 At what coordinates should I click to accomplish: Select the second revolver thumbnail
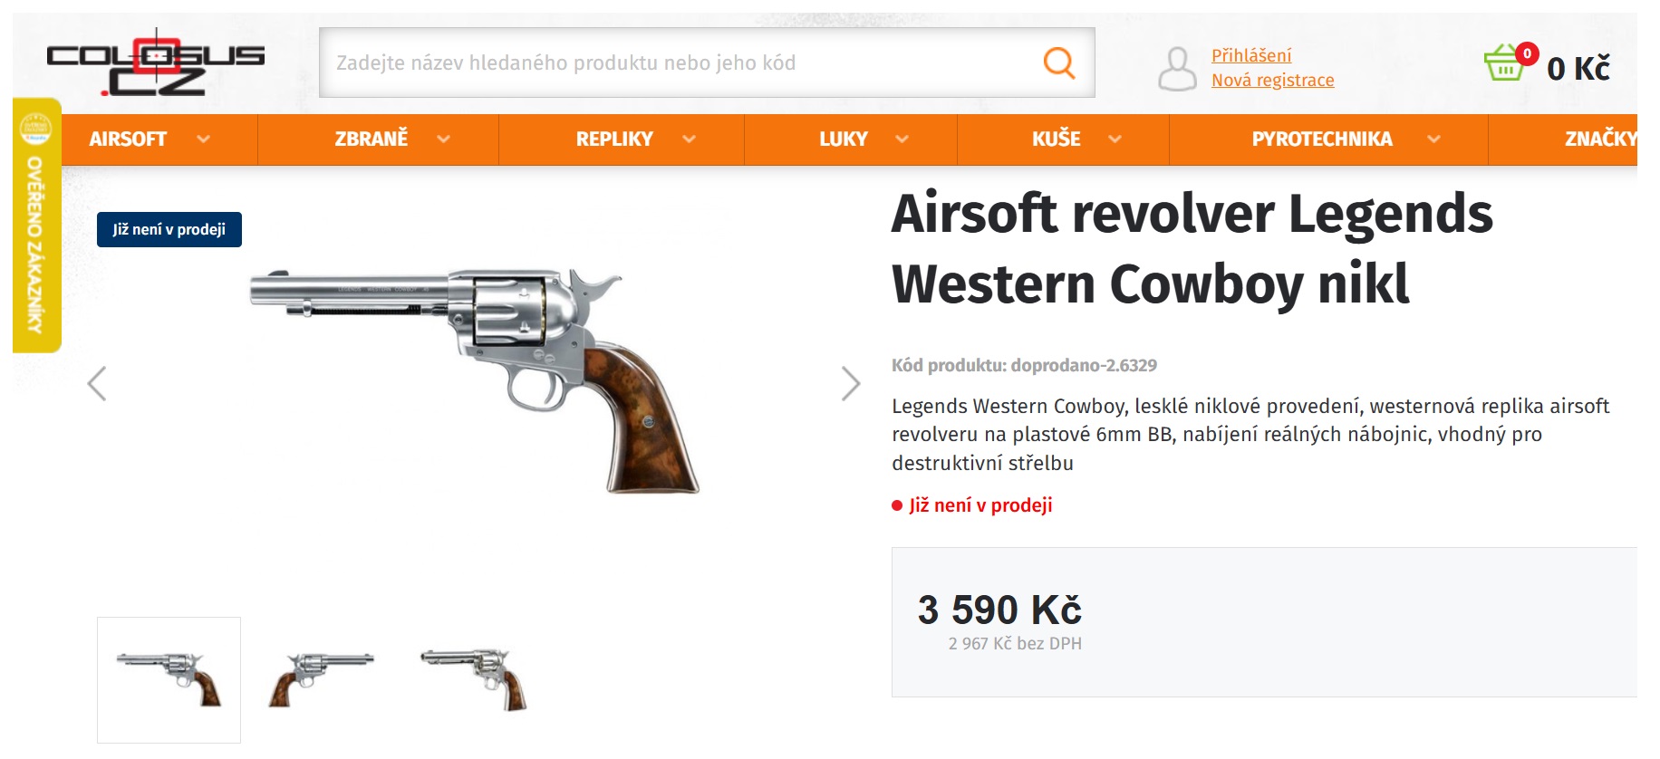pyautogui.click(x=320, y=679)
